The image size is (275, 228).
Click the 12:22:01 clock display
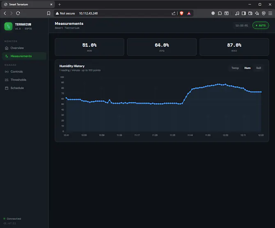(x=242, y=25)
